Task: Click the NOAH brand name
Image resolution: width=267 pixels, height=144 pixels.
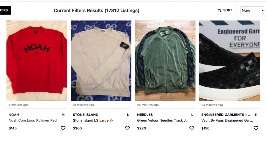Action: [x=14, y=115]
